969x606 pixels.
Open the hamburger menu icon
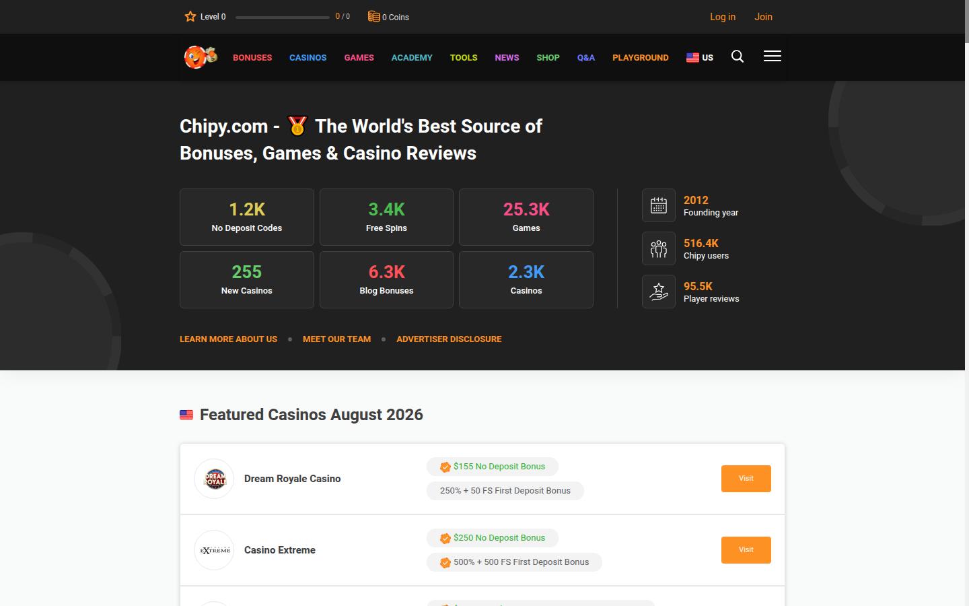(x=773, y=57)
